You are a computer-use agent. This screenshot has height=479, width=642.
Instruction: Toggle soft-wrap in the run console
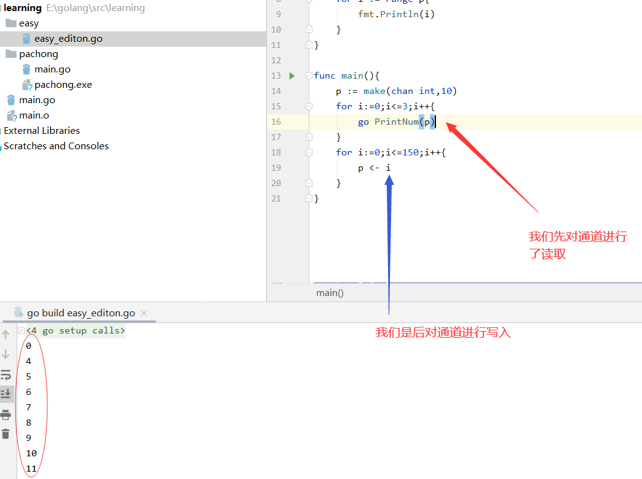pyautogui.click(x=6, y=375)
